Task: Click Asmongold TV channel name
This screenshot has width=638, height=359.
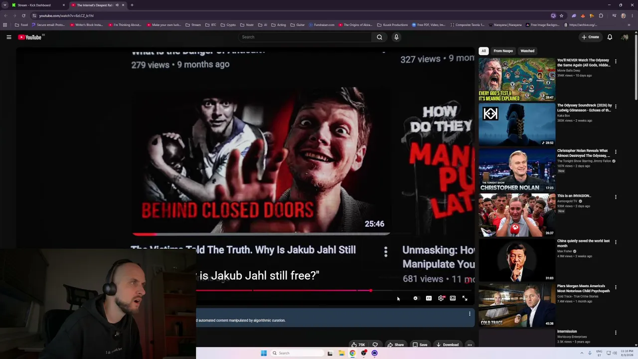Action: click(567, 201)
